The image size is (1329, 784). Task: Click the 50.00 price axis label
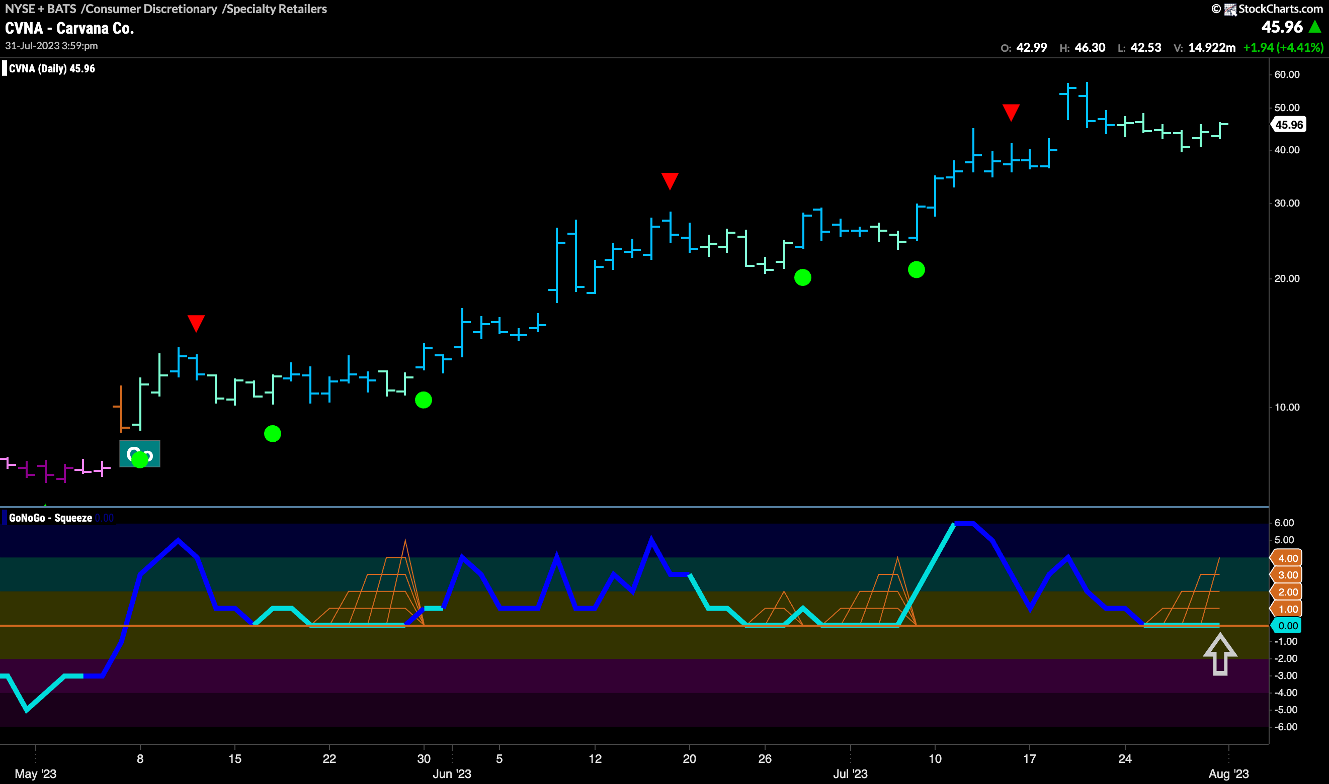[1287, 107]
